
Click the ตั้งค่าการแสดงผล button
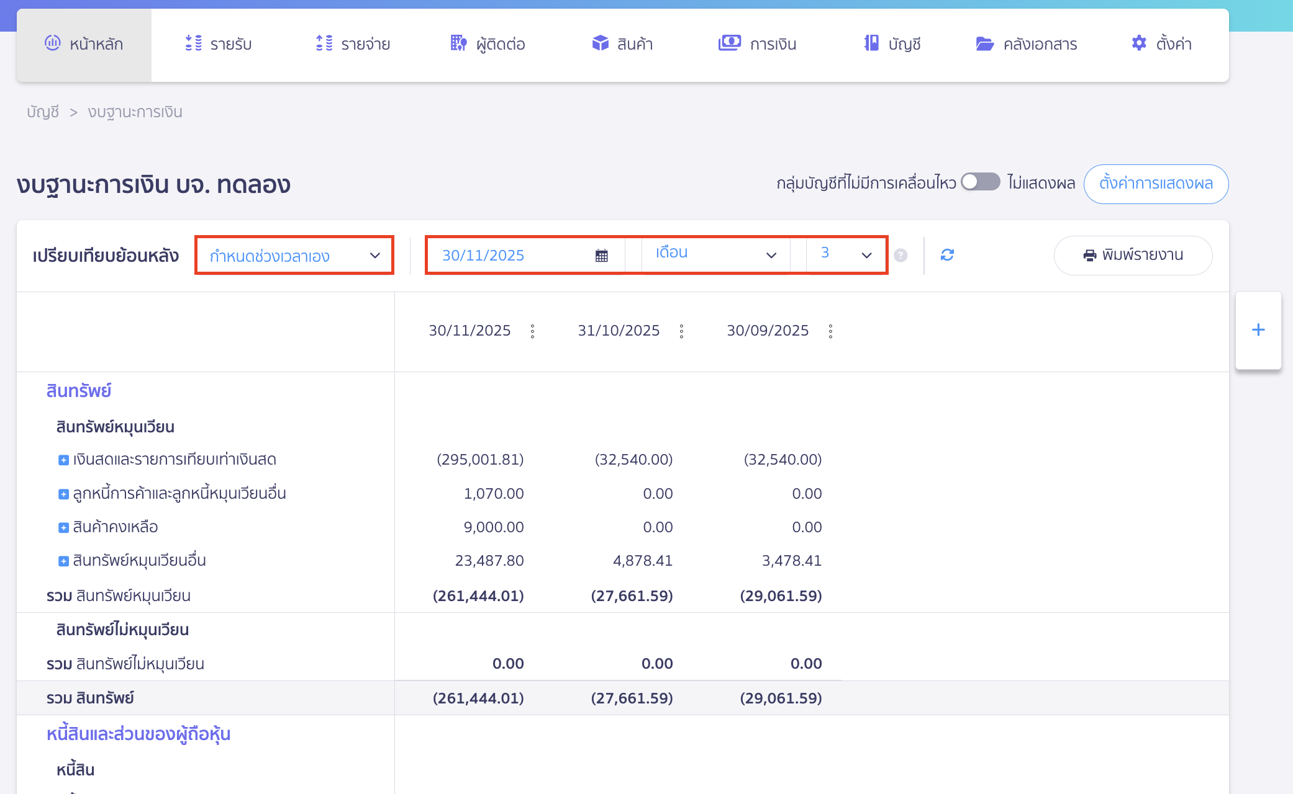point(1156,184)
